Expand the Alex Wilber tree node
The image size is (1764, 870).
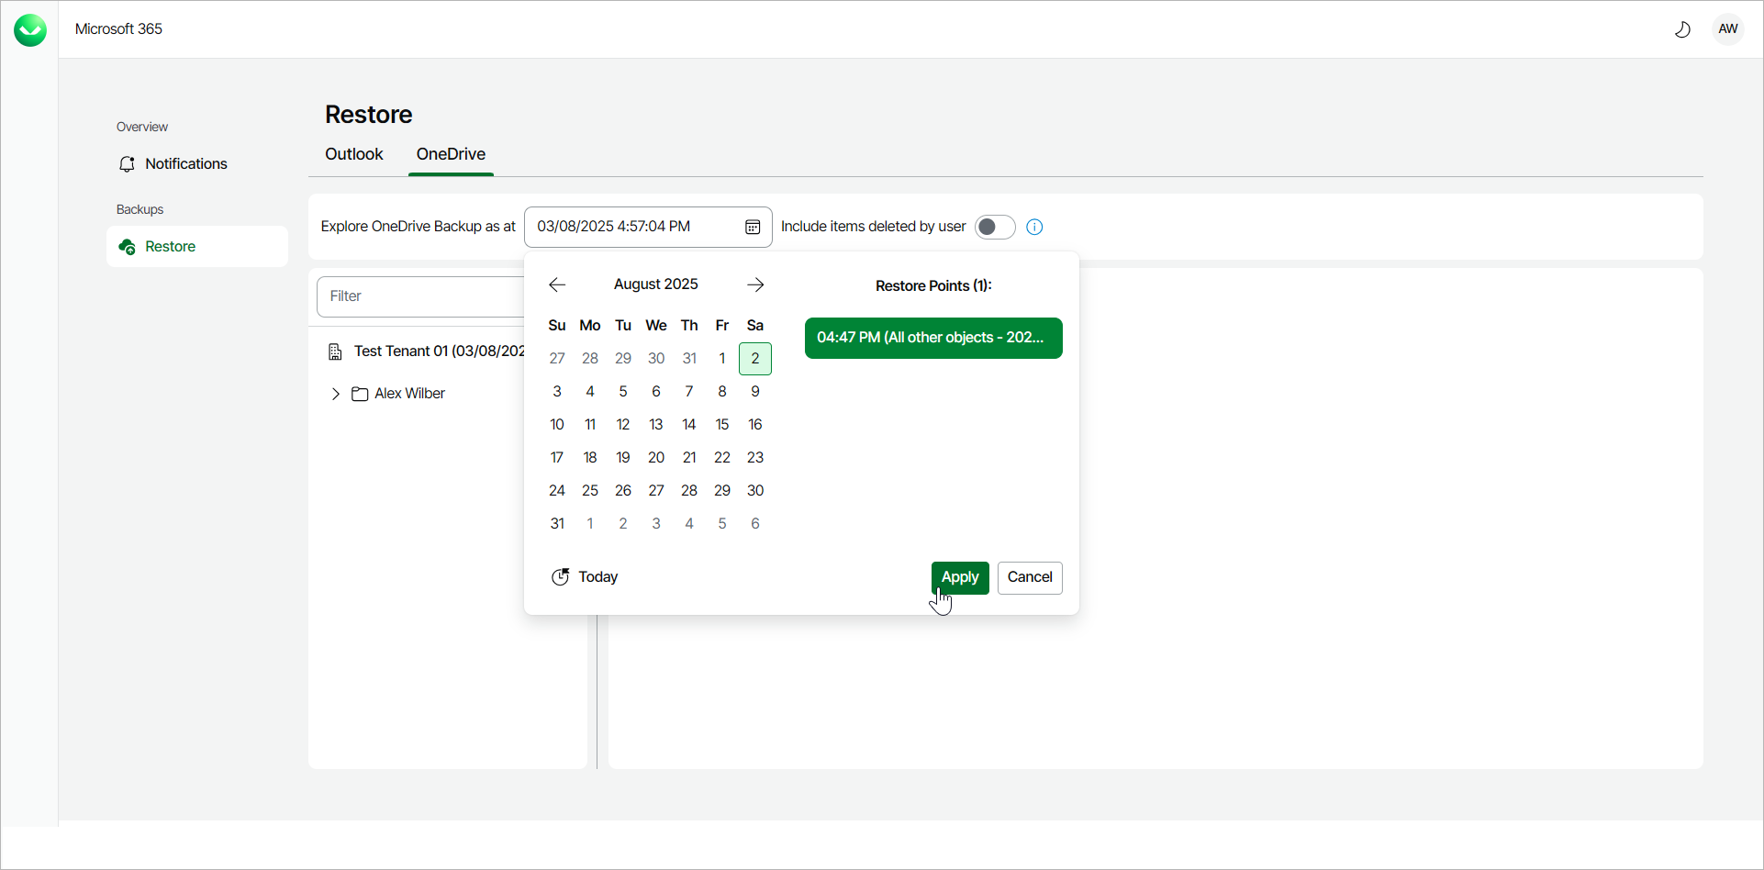(336, 393)
